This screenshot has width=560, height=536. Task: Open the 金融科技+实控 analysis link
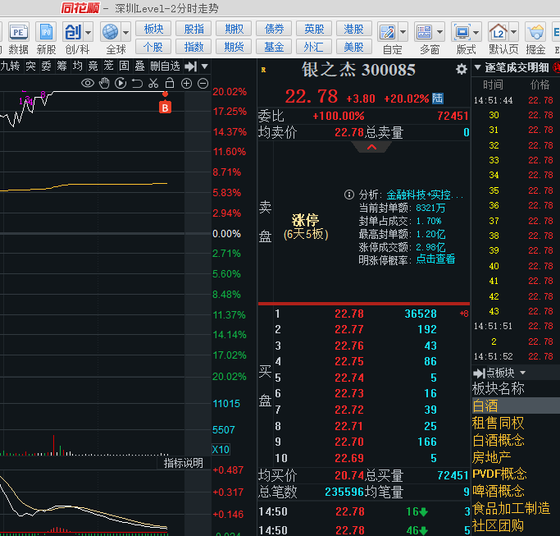click(x=425, y=195)
